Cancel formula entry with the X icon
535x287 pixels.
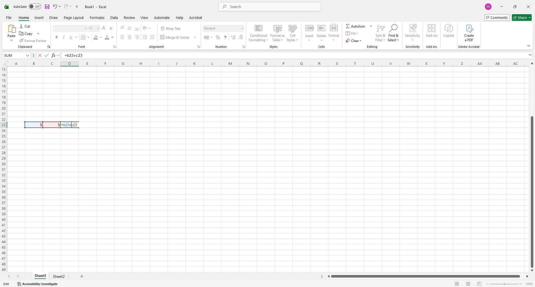pyautogui.click(x=40, y=55)
